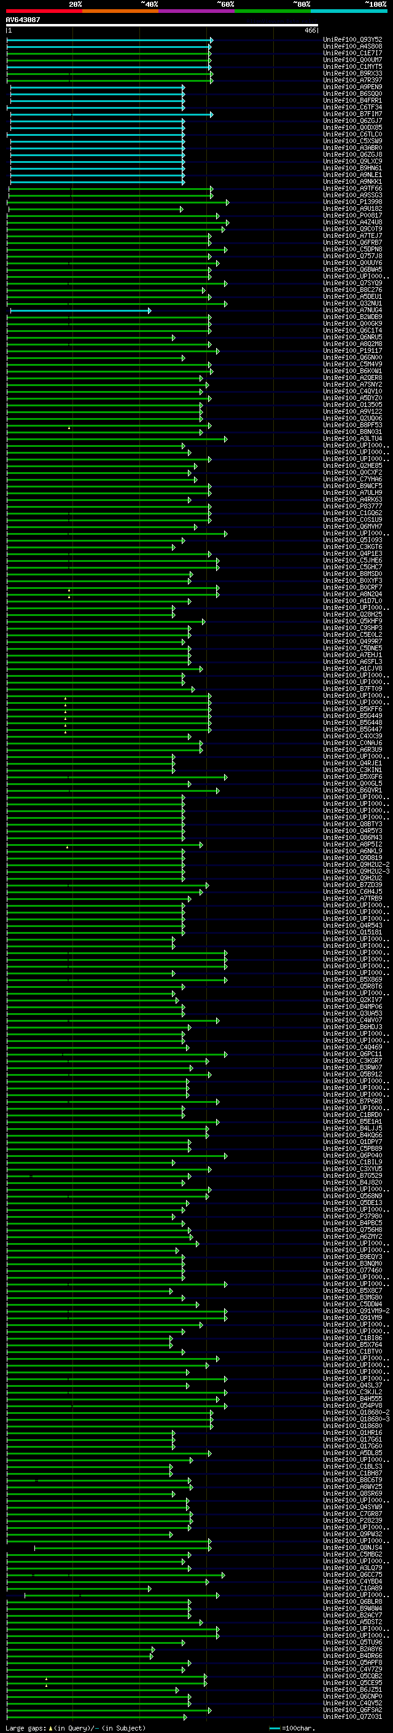Select the UniRef100_Q4P1E3 label

[352, 554]
